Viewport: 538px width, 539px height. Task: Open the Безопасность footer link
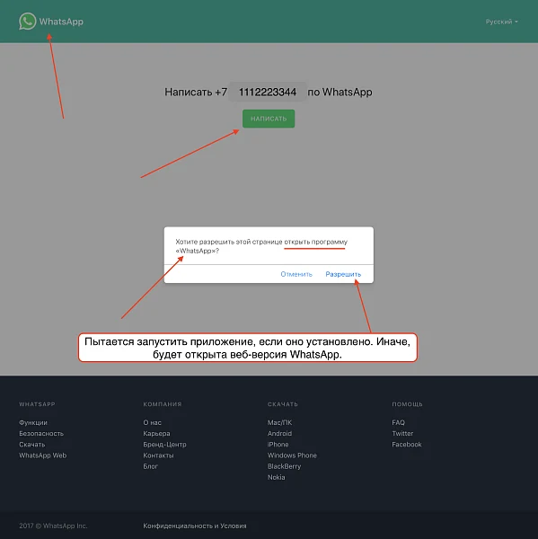pos(41,434)
